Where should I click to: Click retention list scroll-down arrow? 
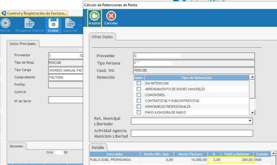[x=252, y=112]
